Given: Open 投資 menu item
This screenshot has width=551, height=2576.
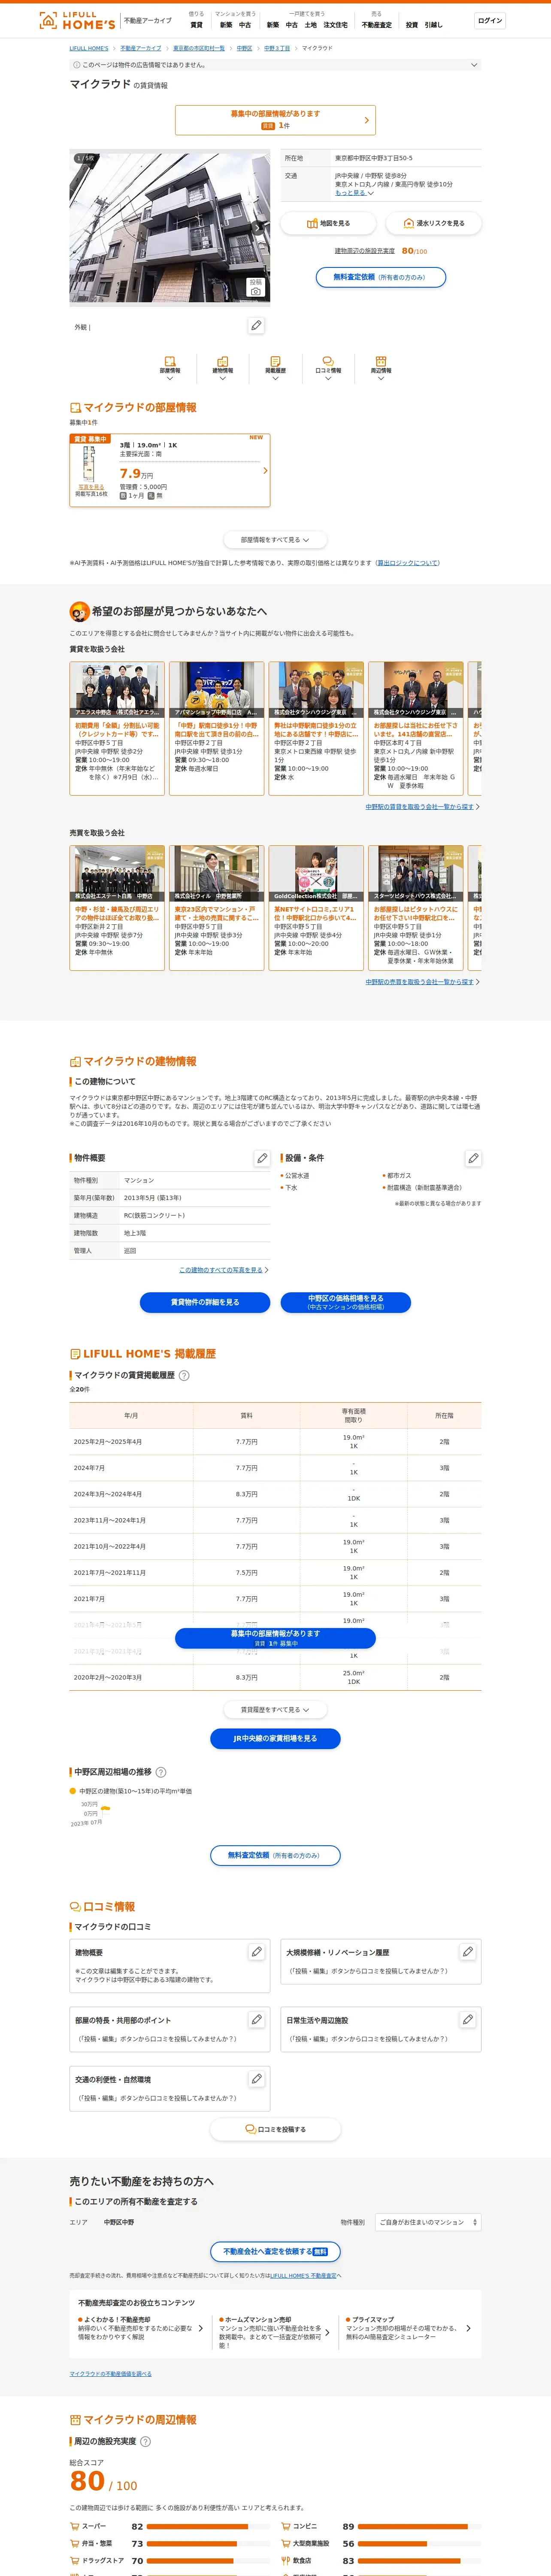Looking at the screenshot, I should pos(411,25).
